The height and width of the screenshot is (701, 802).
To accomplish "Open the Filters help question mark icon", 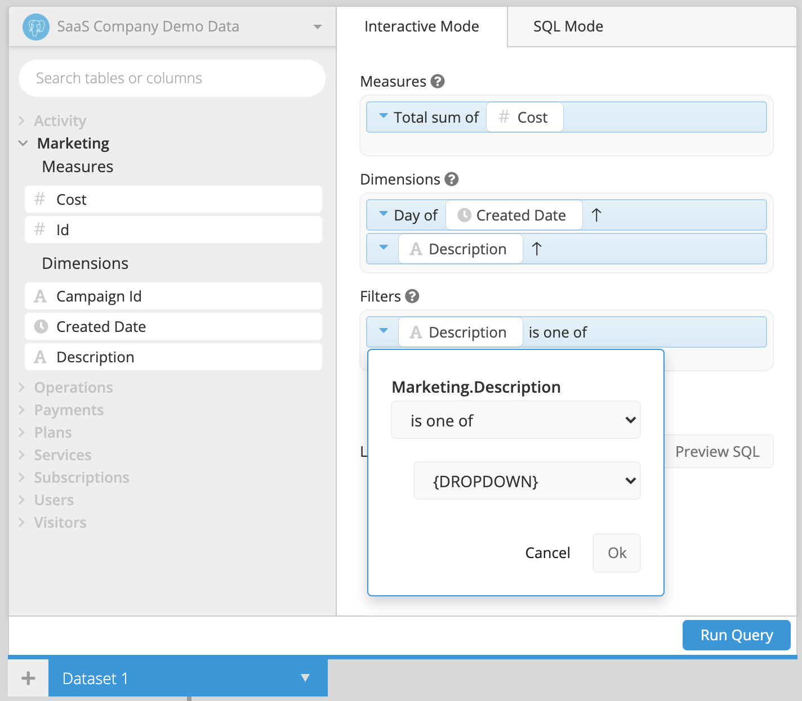I will click(412, 296).
